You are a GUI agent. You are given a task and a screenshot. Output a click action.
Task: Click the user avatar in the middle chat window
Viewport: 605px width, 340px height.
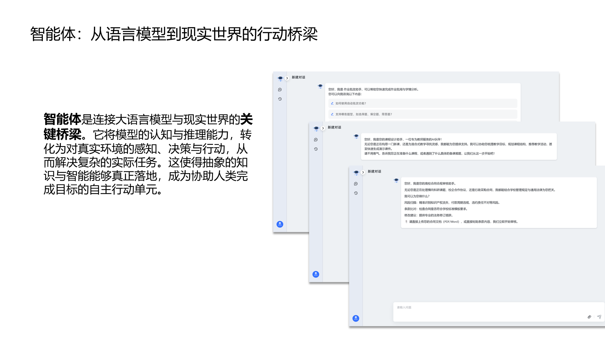click(x=315, y=274)
